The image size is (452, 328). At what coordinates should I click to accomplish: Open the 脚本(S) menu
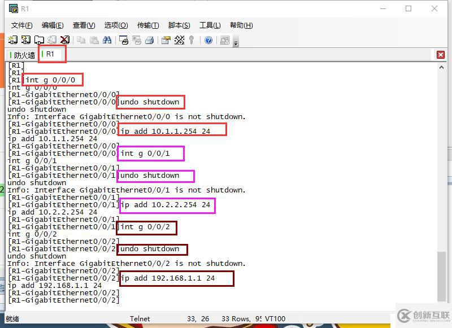pyautogui.click(x=179, y=25)
